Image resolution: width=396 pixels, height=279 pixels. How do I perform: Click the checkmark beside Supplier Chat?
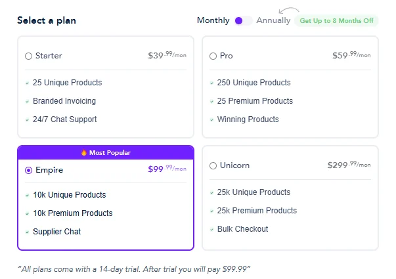click(x=28, y=232)
